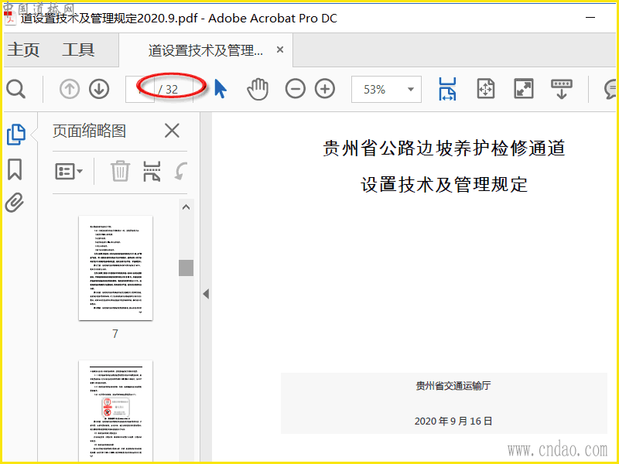Go to next page with down arrow

99,89
